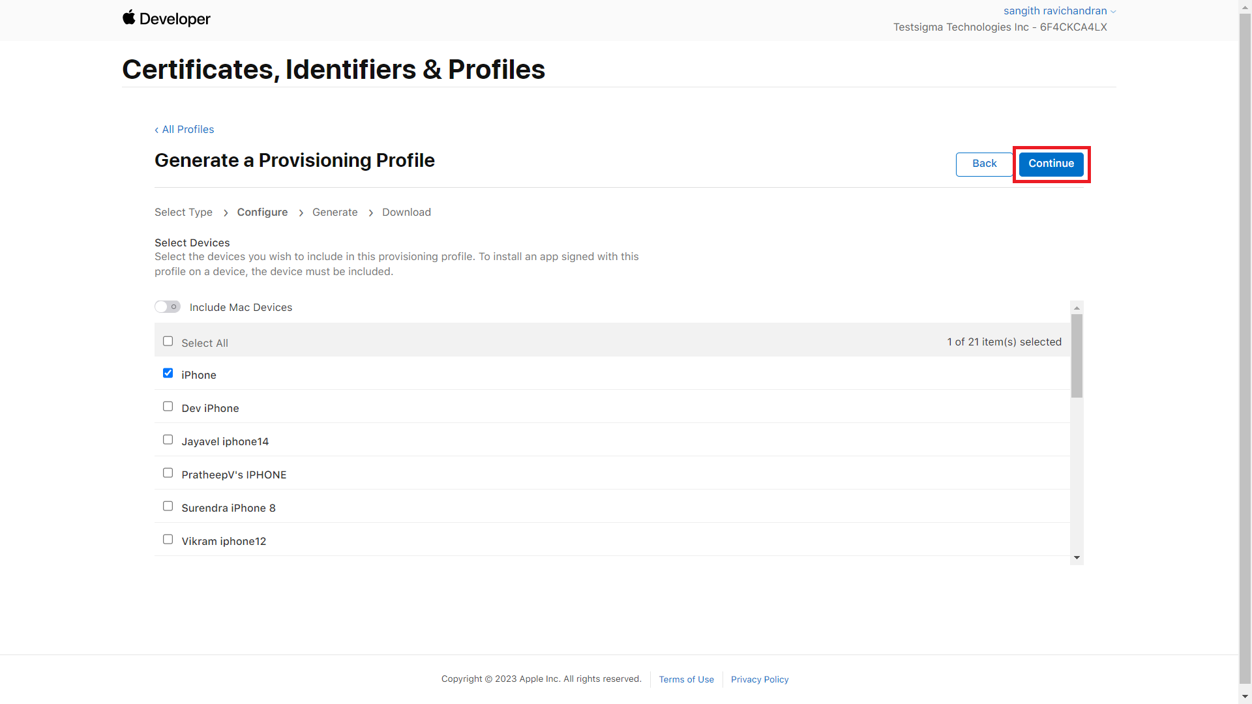Click the Surendra iPhone 8 checkbox
This screenshot has width=1252, height=704.
pyautogui.click(x=168, y=506)
